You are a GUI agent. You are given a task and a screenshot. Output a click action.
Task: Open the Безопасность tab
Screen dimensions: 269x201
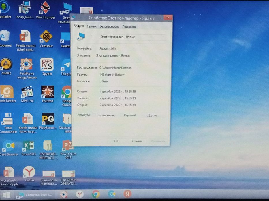coord(109,26)
